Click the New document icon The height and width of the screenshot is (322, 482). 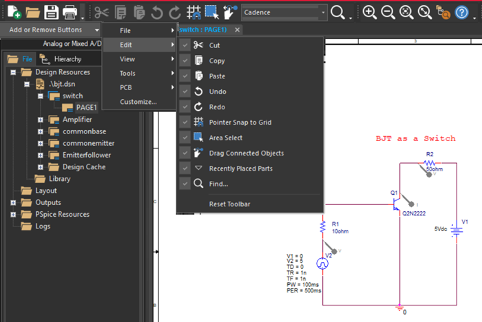click(12, 12)
